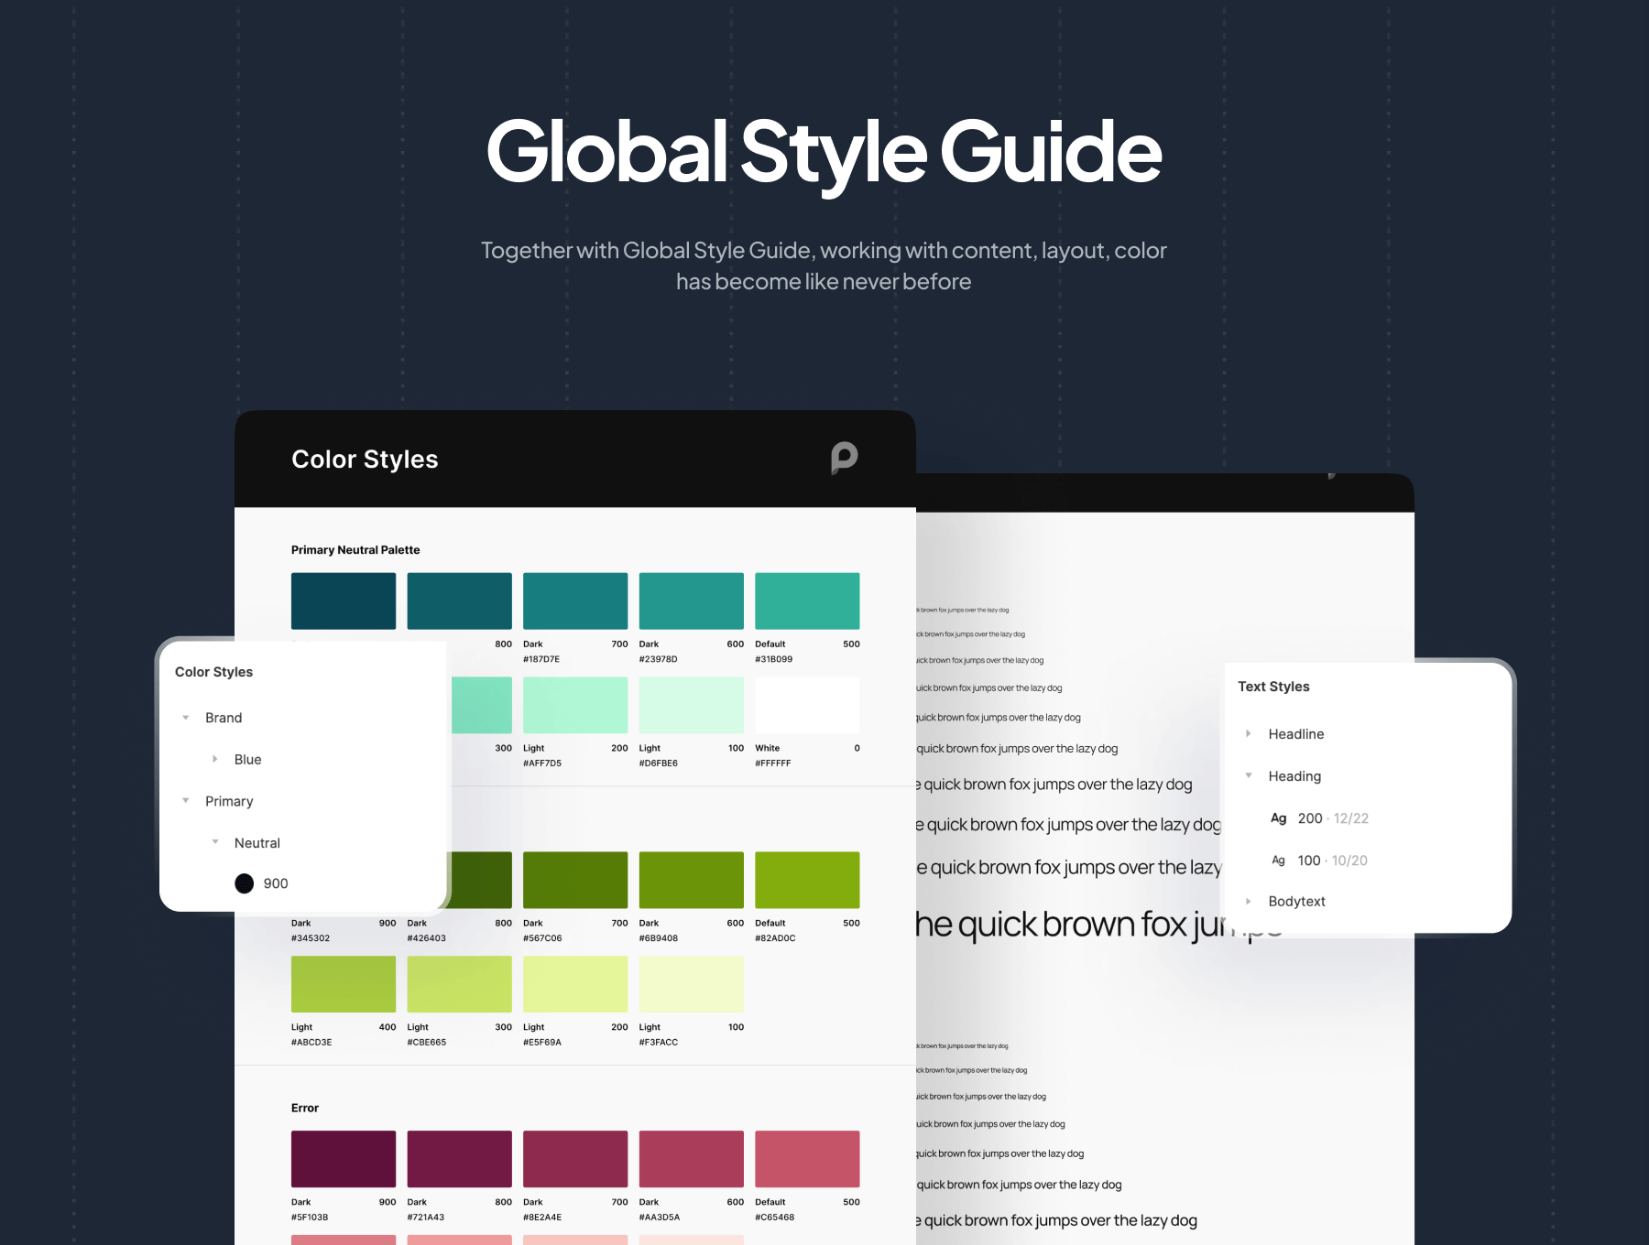The image size is (1649, 1245).
Task: Click the Light 400 swatch #ABCD3E
Action: tap(344, 984)
